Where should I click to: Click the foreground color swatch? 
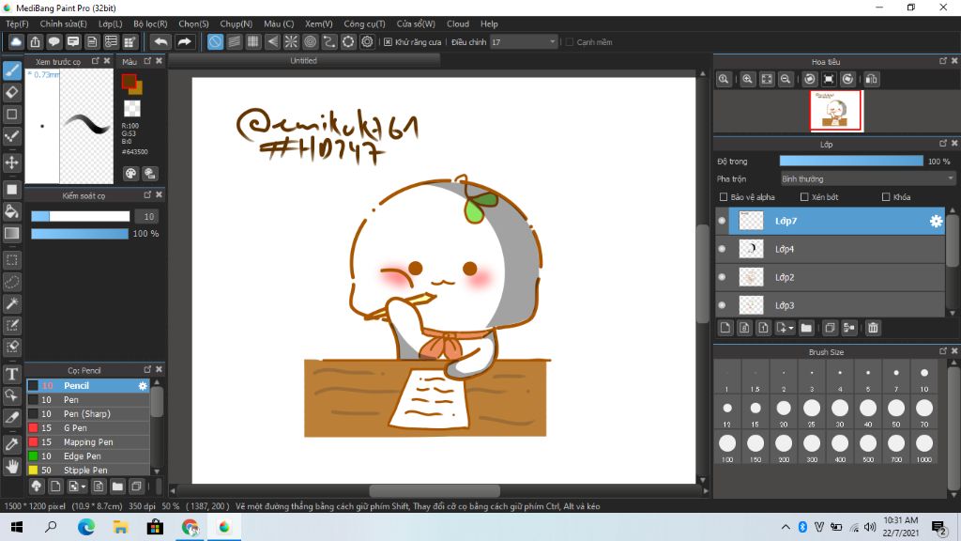[129, 81]
